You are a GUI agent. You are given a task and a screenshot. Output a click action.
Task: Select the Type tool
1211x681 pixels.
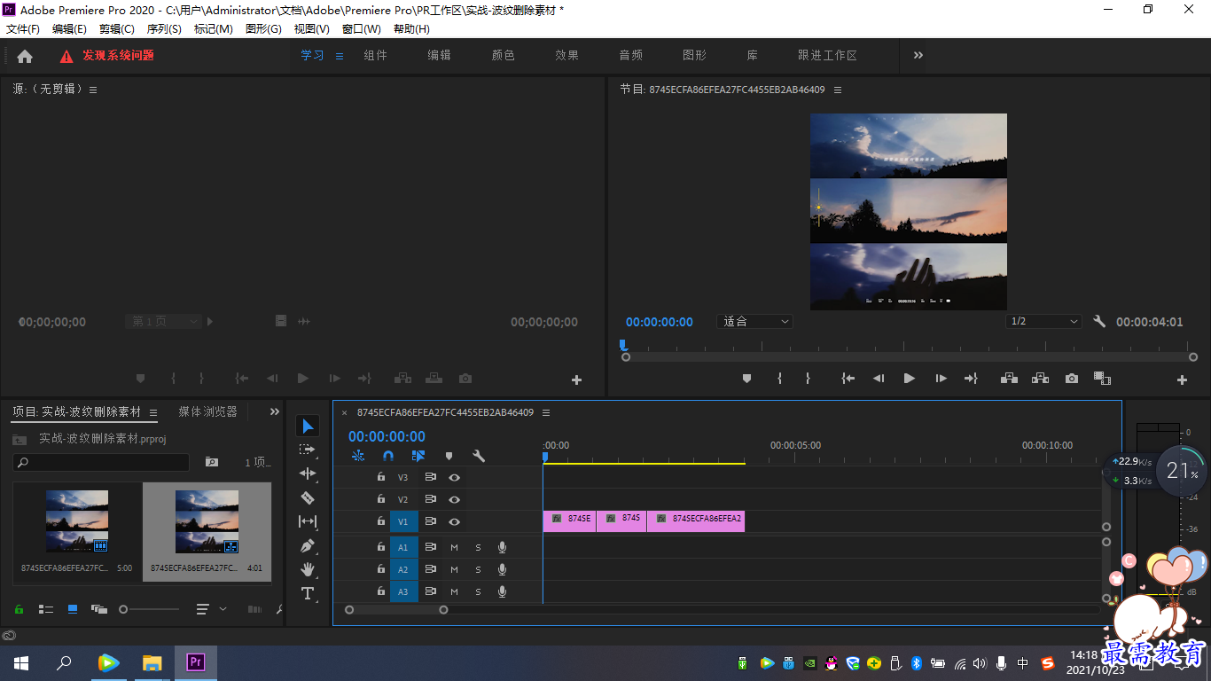click(308, 593)
